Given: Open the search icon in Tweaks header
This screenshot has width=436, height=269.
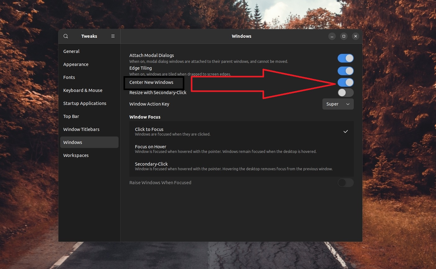Looking at the screenshot, I should 66,36.
